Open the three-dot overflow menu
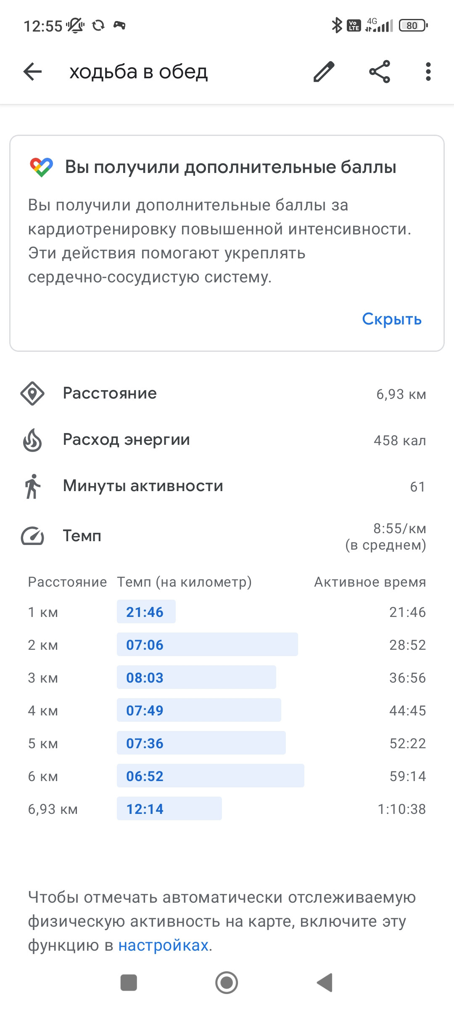The width and height of the screenshot is (454, 1010). 428,72
